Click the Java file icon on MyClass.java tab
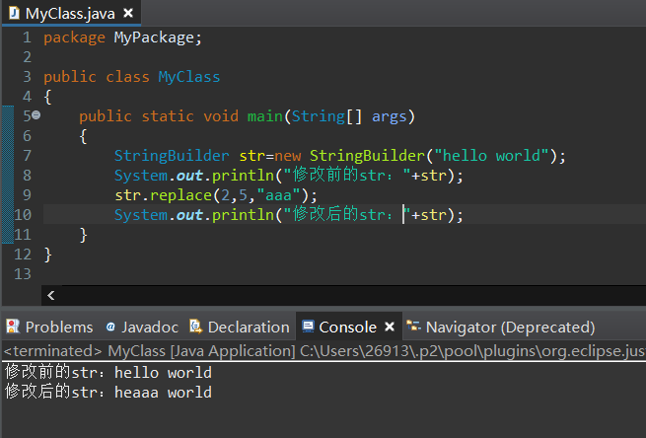The width and height of the screenshot is (646, 438). tap(14, 13)
